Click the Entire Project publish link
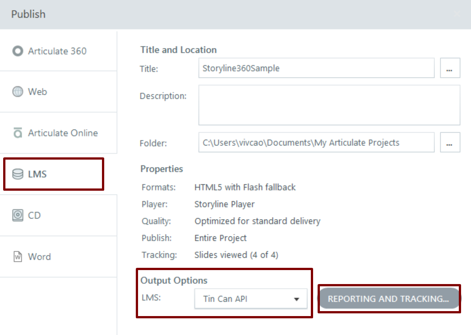This screenshot has width=471, height=335. pos(221,238)
